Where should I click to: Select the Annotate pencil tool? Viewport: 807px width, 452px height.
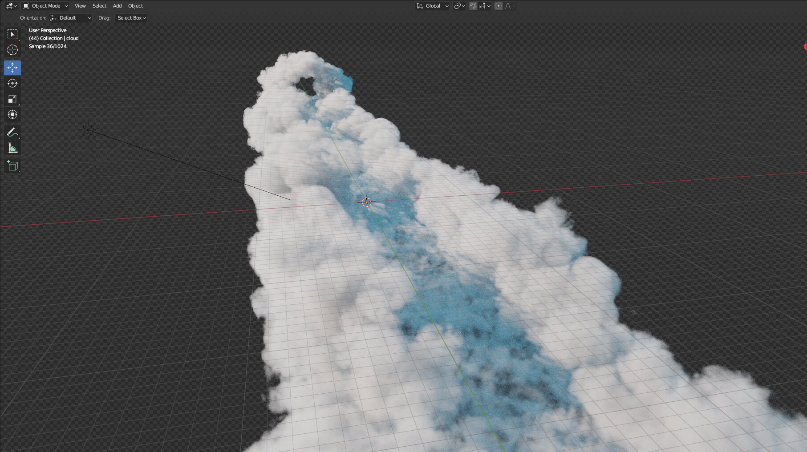pos(12,132)
